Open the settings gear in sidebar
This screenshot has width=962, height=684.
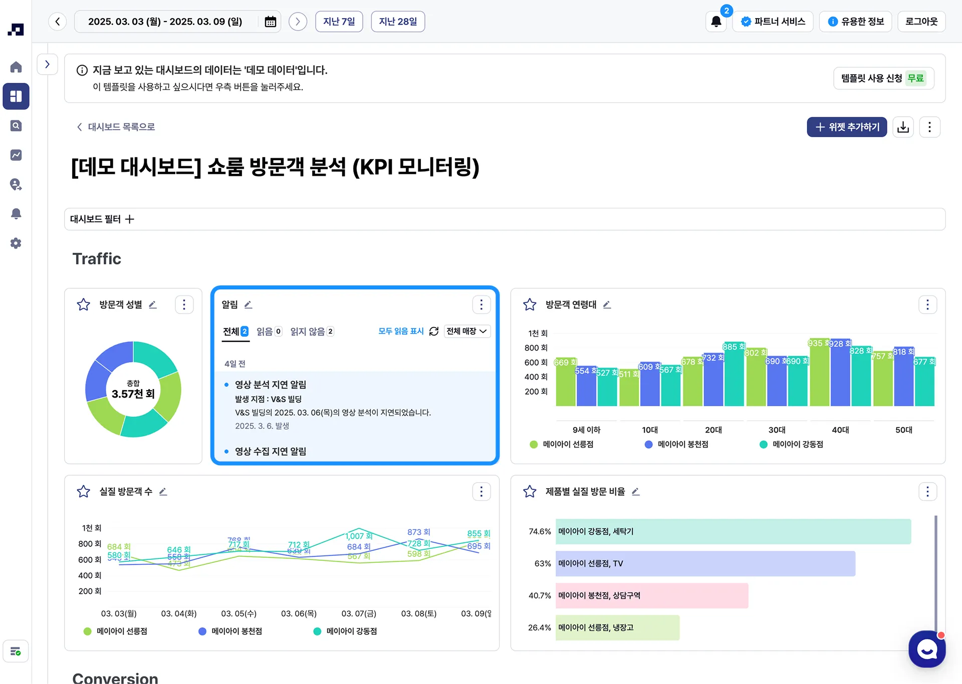pyautogui.click(x=16, y=243)
